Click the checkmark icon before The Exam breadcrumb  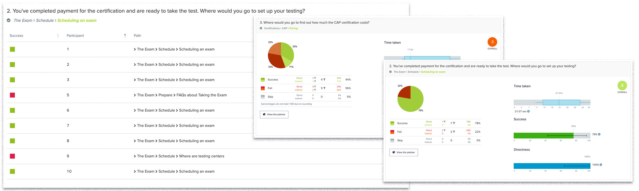tap(9, 20)
